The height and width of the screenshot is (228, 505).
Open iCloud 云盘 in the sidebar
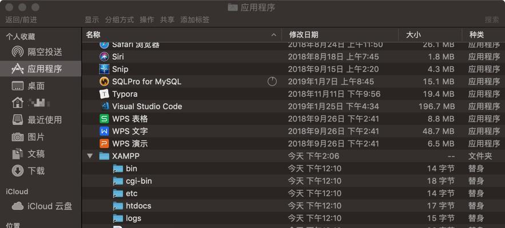click(41, 206)
